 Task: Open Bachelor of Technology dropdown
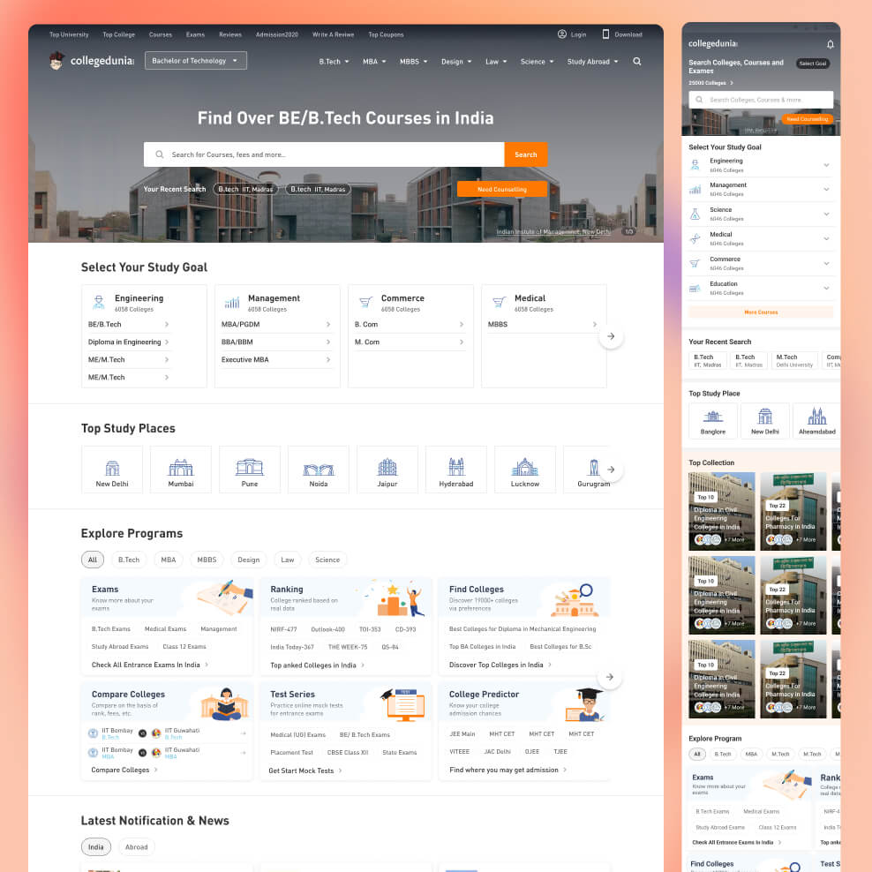pyautogui.click(x=195, y=61)
